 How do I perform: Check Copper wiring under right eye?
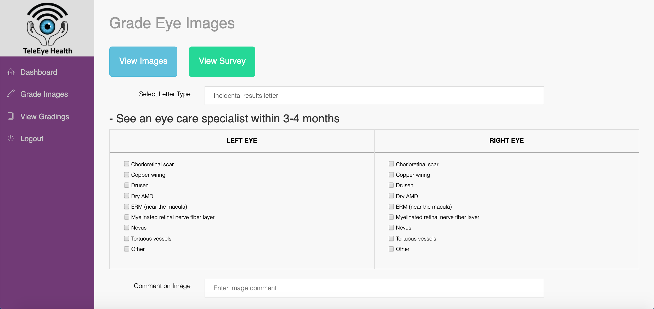click(x=391, y=175)
